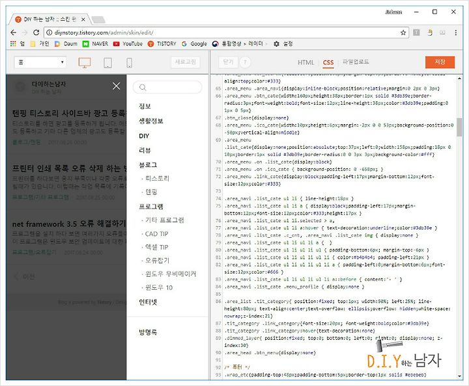Open the 기타 프로그램 subcategory
This screenshot has height=386, width=469.
[x=165, y=220]
